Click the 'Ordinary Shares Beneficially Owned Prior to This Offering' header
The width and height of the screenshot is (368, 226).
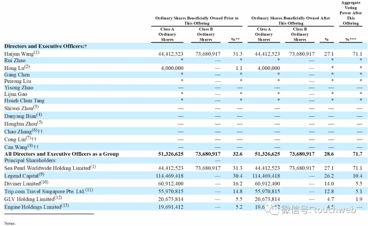click(x=197, y=20)
